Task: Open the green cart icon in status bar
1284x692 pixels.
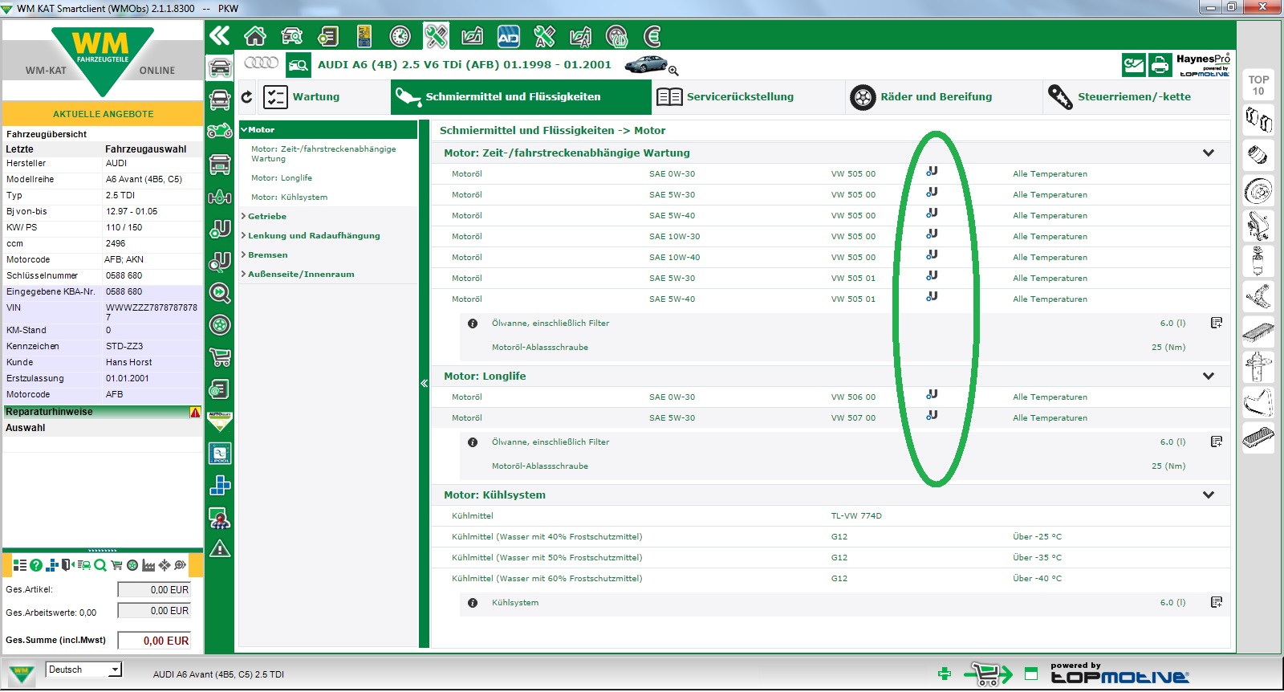Action: [988, 674]
